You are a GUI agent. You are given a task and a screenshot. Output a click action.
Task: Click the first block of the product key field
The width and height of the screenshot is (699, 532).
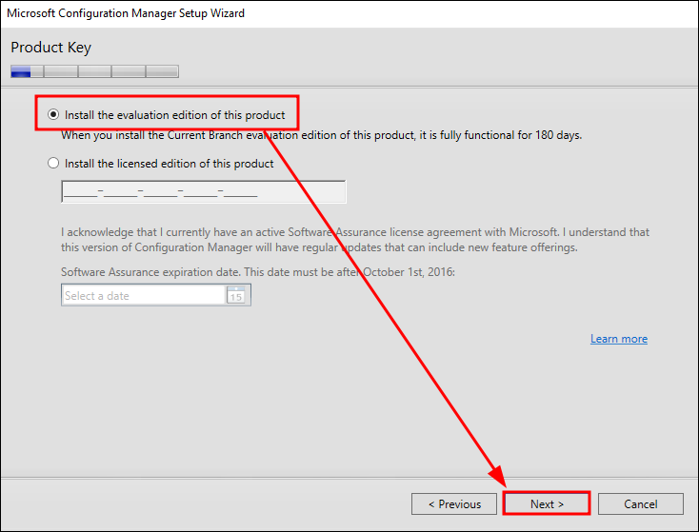(x=81, y=192)
